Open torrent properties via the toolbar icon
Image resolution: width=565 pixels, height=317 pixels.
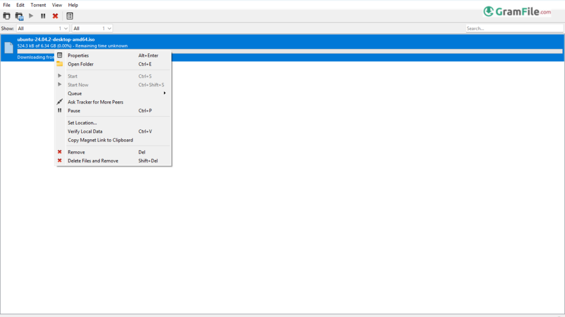[x=70, y=16]
